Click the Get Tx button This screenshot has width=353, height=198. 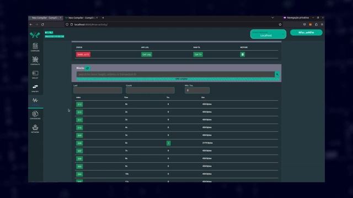(x=198, y=54)
